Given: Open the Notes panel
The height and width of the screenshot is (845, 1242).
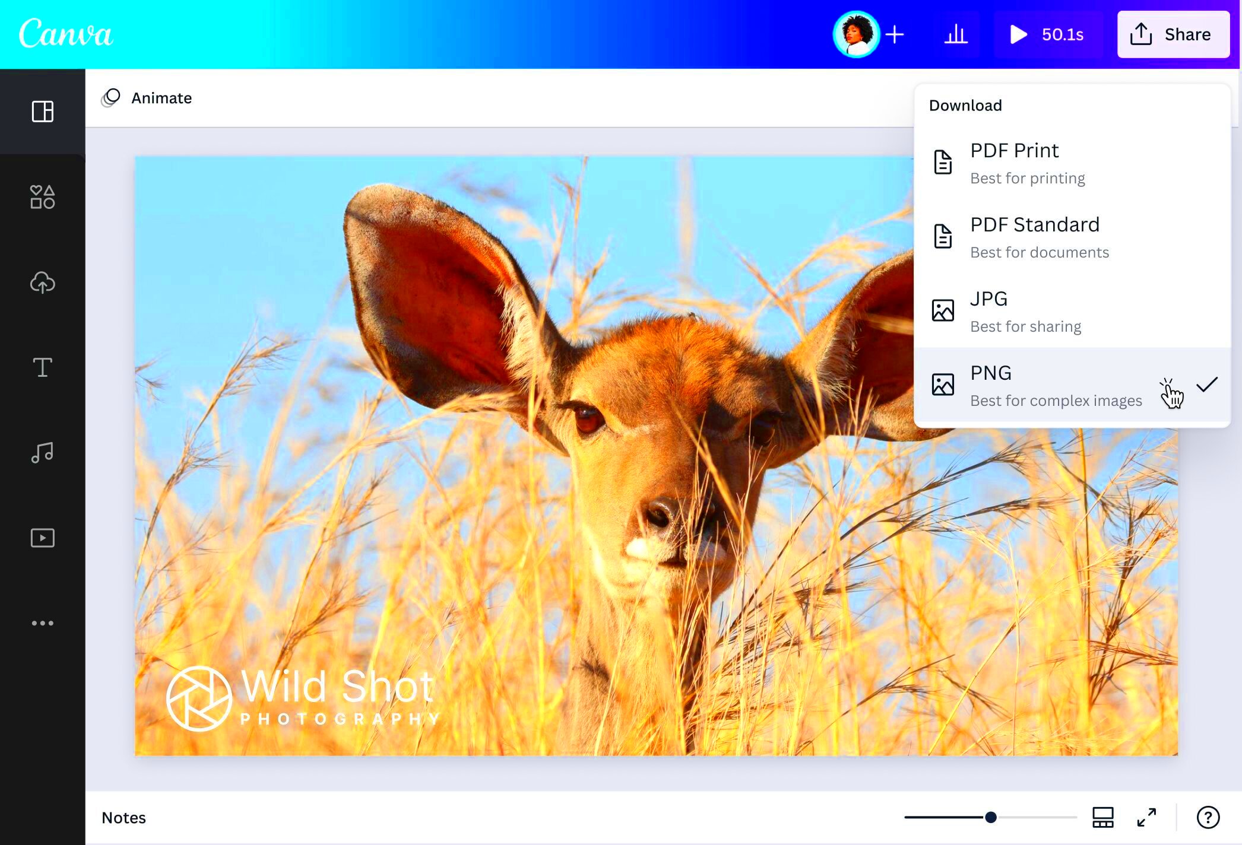Looking at the screenshot, I should (123, 817).
